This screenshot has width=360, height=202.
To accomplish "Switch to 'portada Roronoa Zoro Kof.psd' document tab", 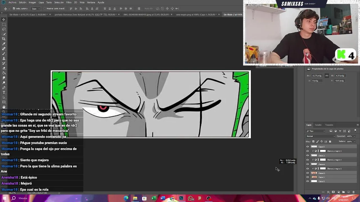I will 85,15.
